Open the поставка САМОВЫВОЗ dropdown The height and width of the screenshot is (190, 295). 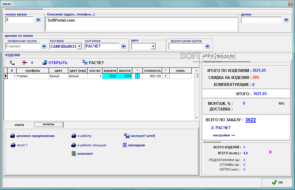click(x=79, y=46)
